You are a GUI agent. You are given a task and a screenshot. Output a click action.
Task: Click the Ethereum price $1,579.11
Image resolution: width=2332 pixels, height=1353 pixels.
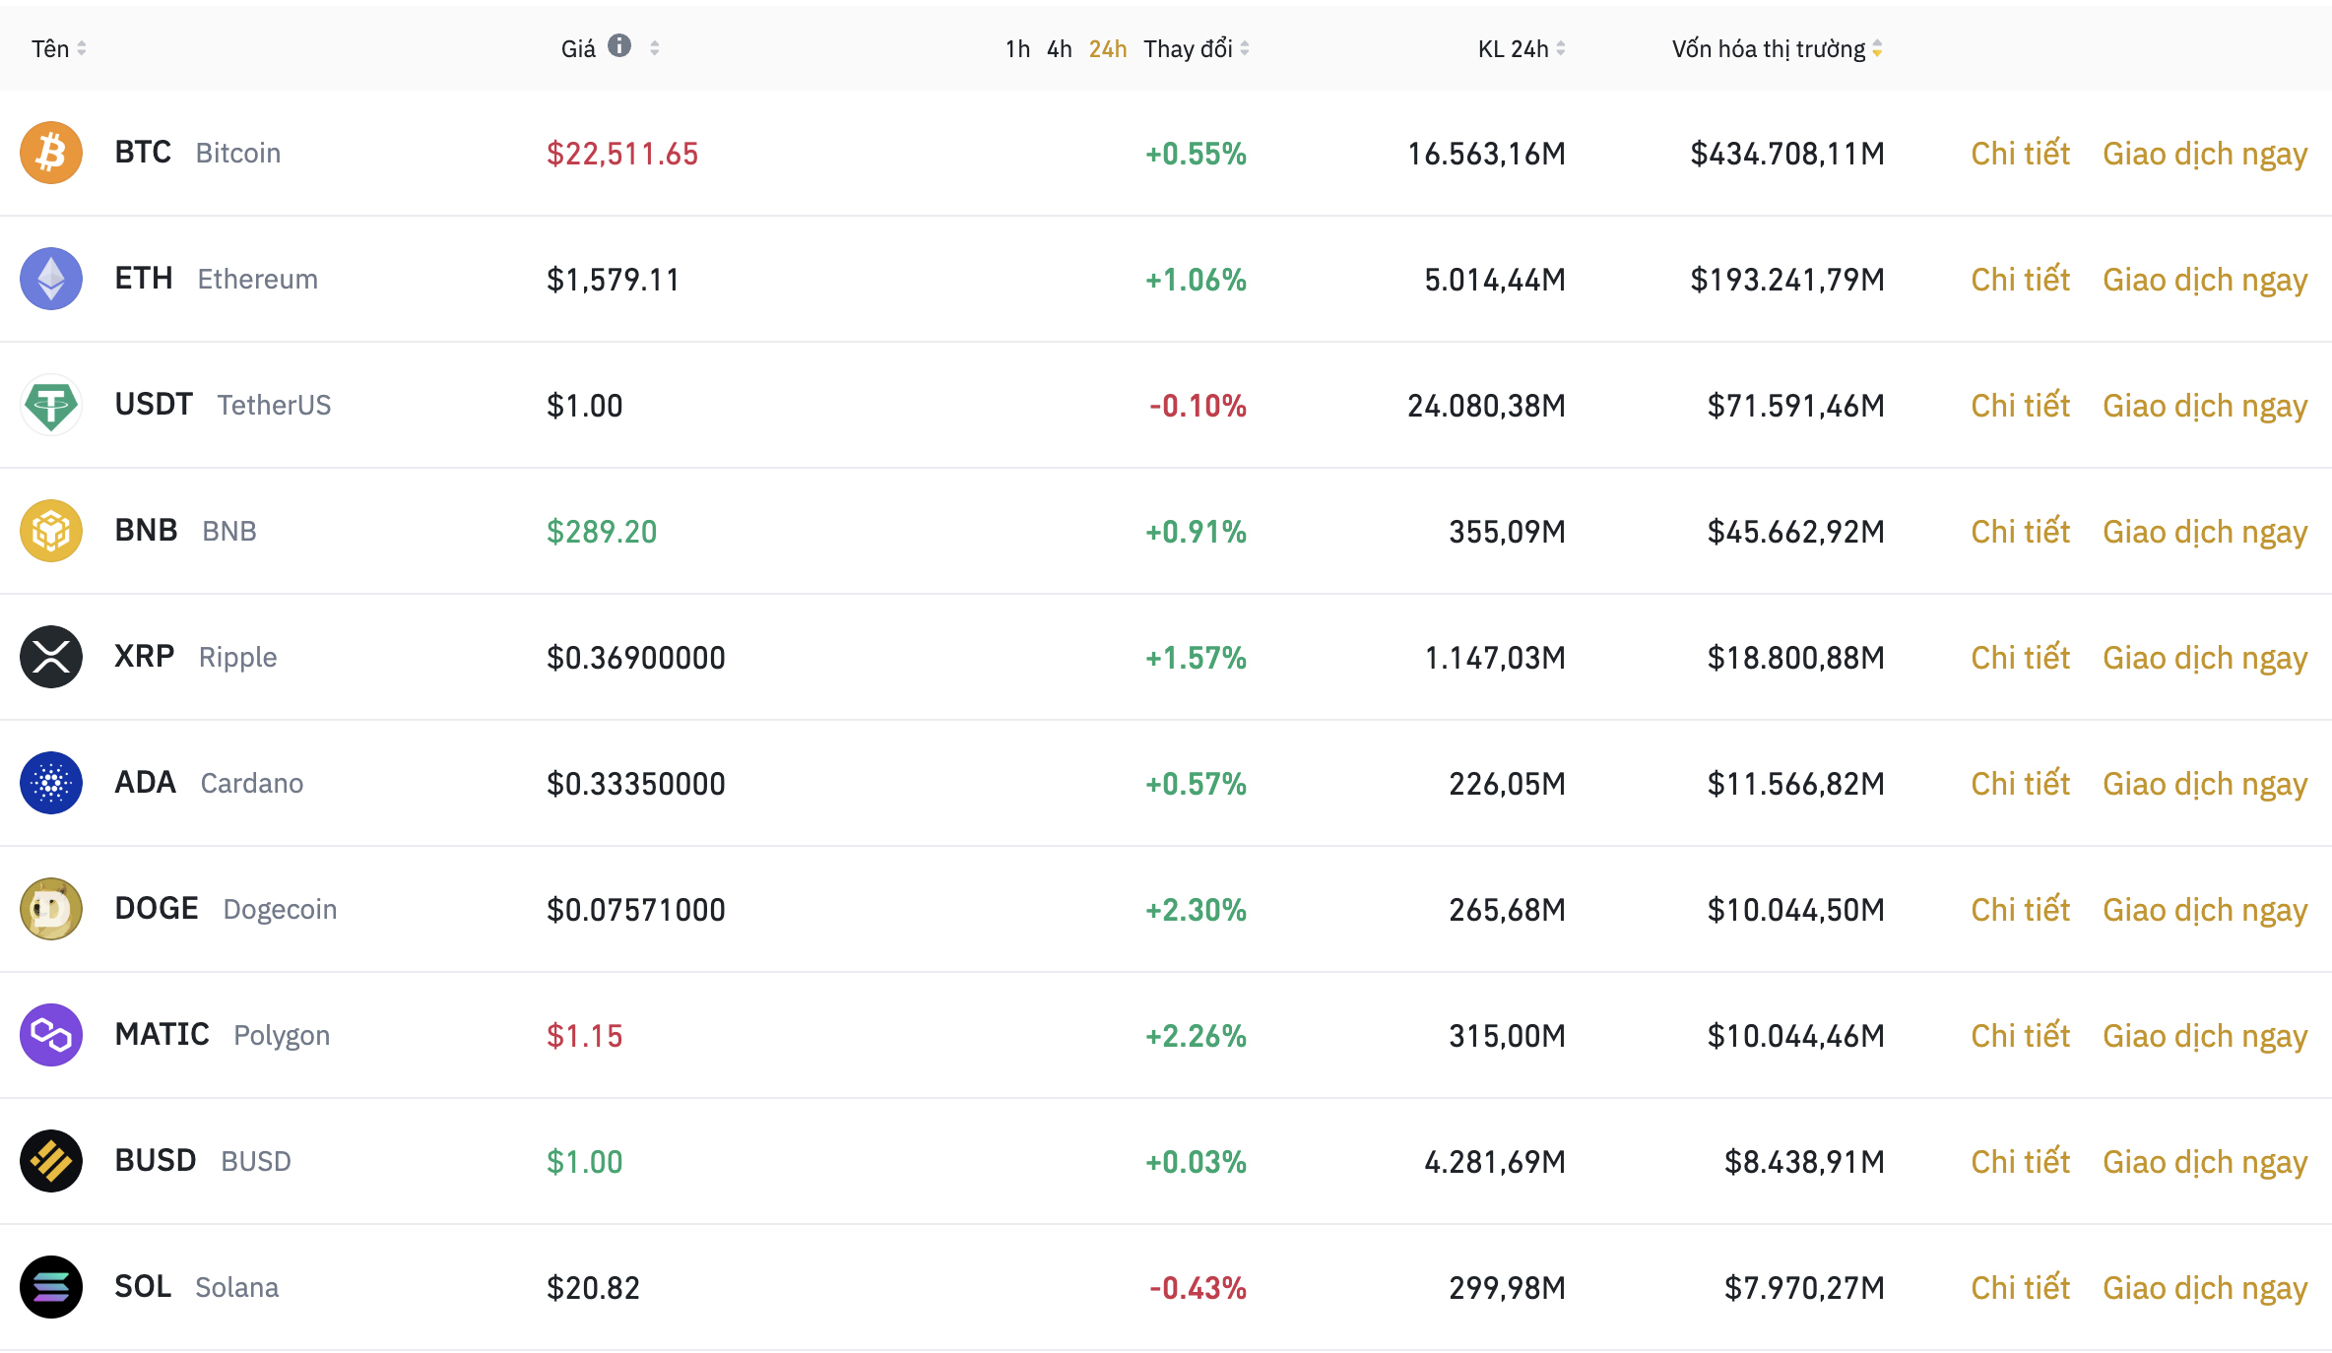[613, 280]
